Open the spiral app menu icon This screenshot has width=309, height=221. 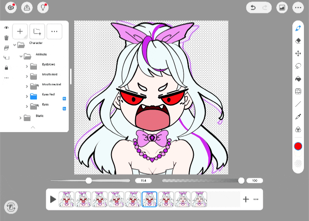pyautogui.click(x=11, y=8)
